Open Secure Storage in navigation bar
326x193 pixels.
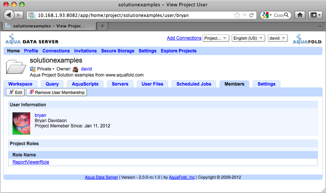[x=118, y=51]
